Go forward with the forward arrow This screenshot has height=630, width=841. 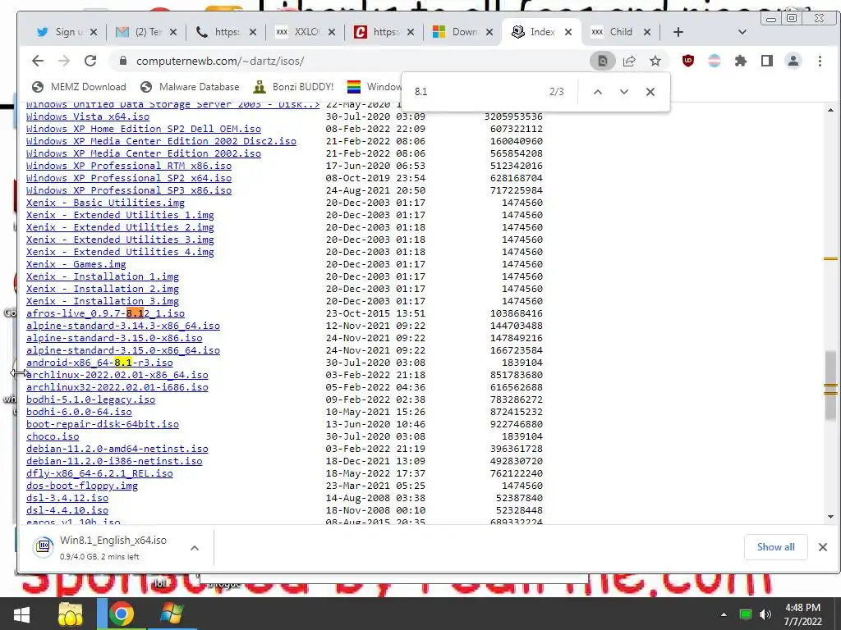coord(64,61)
